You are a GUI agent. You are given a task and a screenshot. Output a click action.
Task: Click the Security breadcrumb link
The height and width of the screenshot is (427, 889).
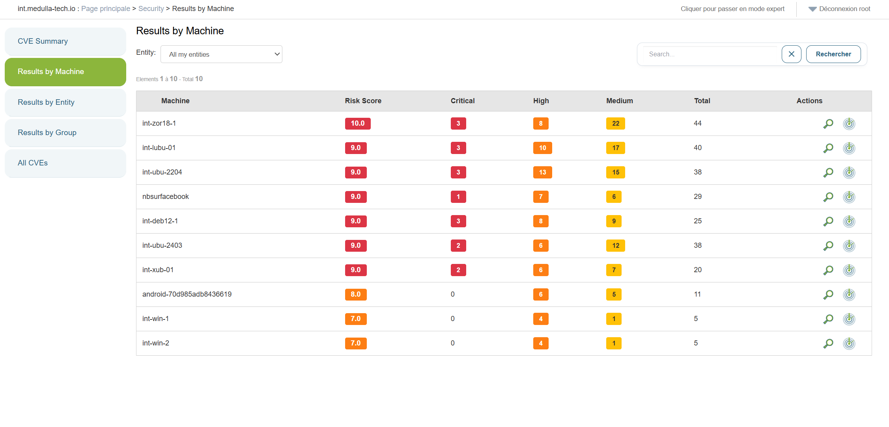[151, 9]
